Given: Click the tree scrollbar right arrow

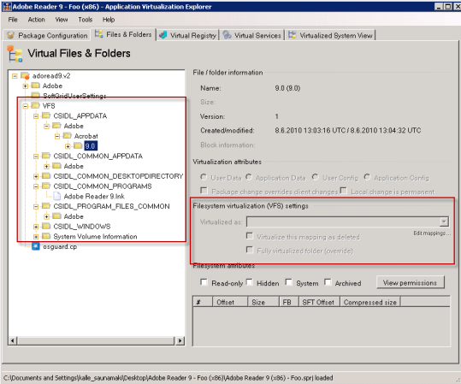Looking at the screenshot, I should [180, 340].
